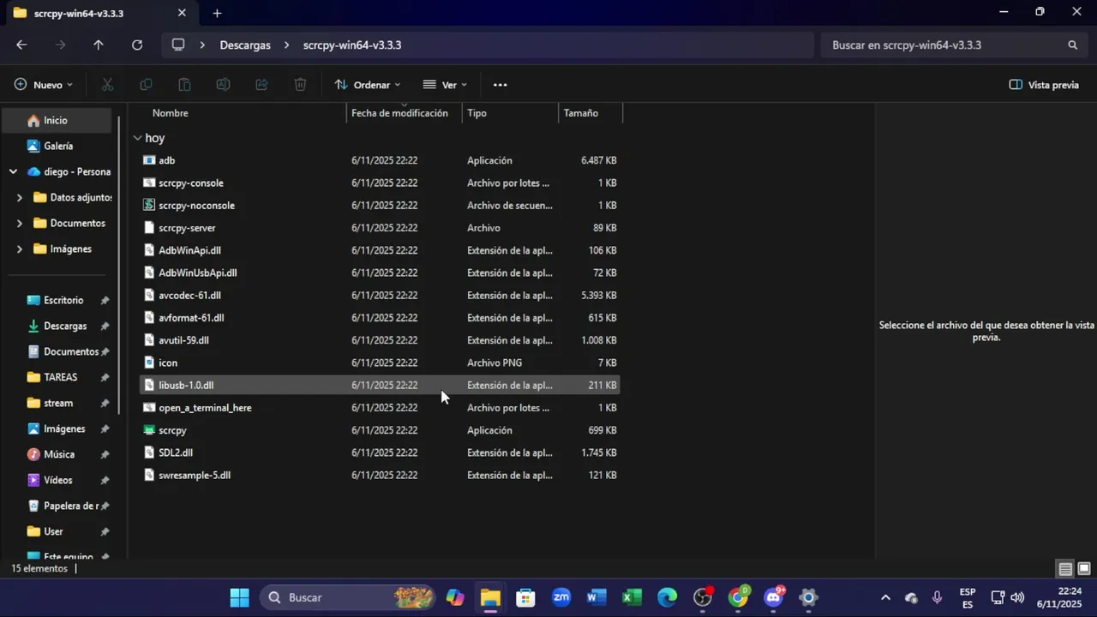Click the PC monitor icon in address bar
Viewport: 1097px width, 617px height.
[178, 45]
